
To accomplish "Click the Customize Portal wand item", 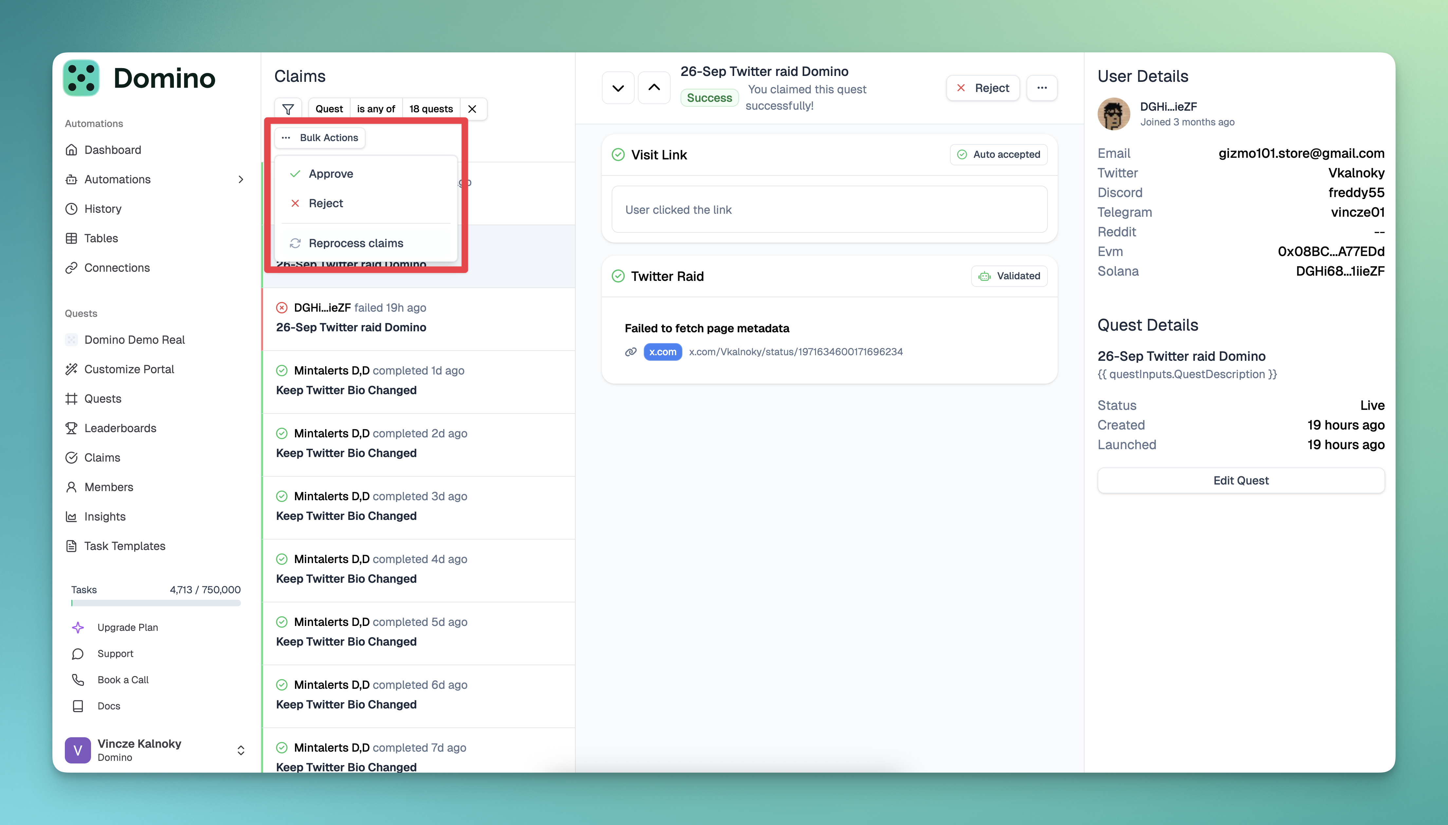I will 129,369.
